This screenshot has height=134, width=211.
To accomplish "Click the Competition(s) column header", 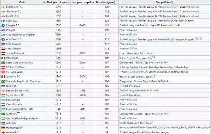I will (165, 2).
